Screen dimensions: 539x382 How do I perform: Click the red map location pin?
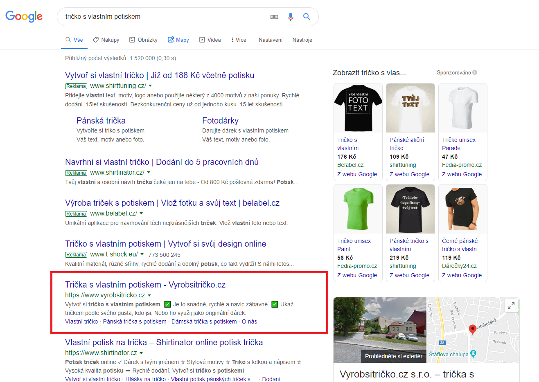472,329
